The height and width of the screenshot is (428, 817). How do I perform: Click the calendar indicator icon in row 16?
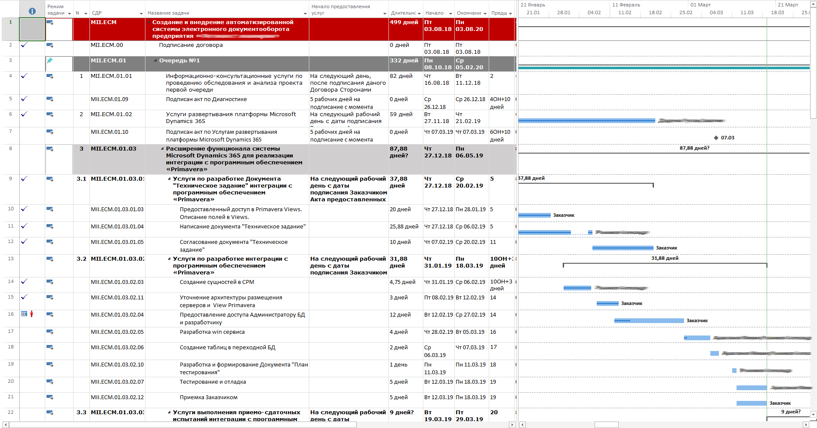tap(24, 314)
